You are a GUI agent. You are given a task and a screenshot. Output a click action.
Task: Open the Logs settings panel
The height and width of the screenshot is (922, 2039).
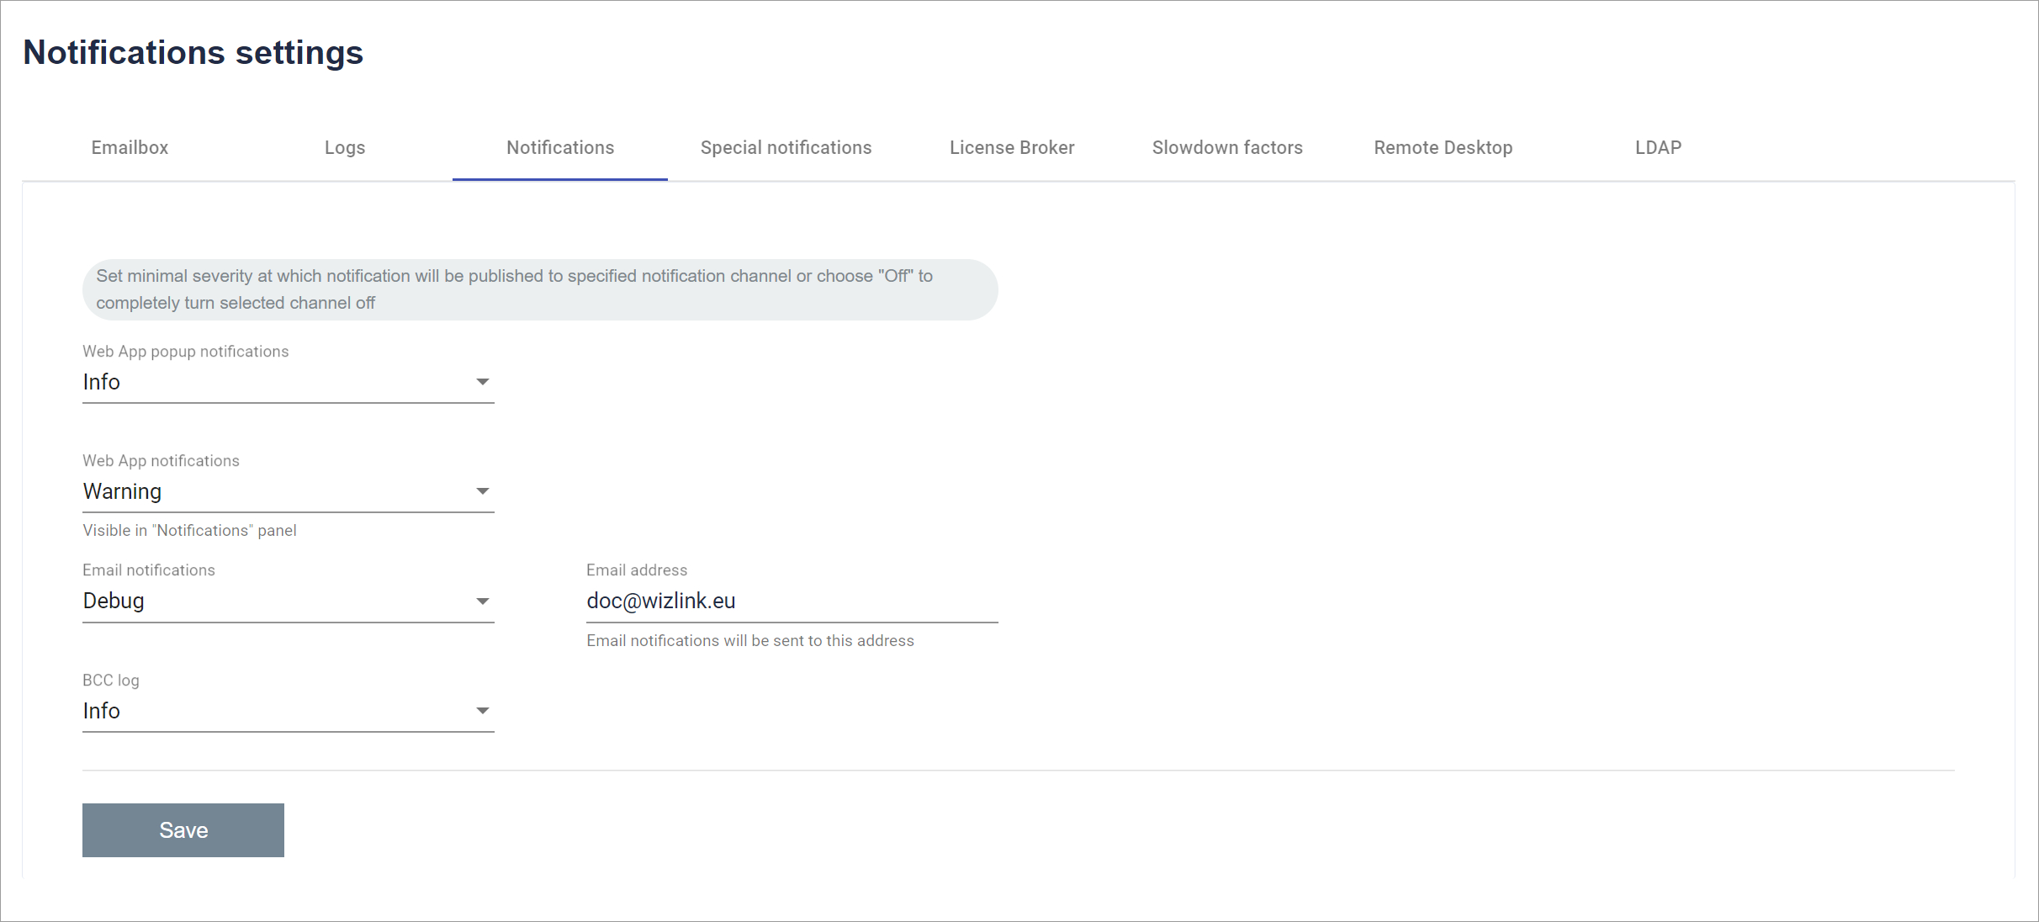(345, 147)
